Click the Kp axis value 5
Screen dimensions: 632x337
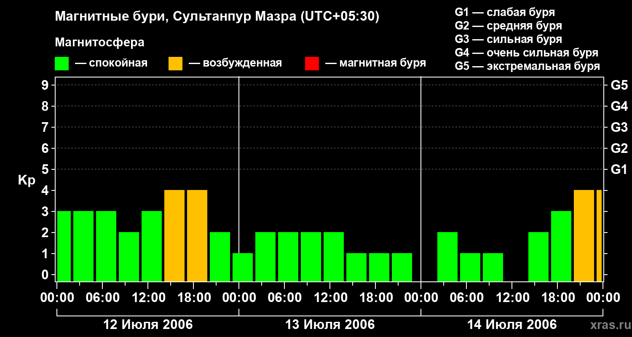tap(46, 169)
